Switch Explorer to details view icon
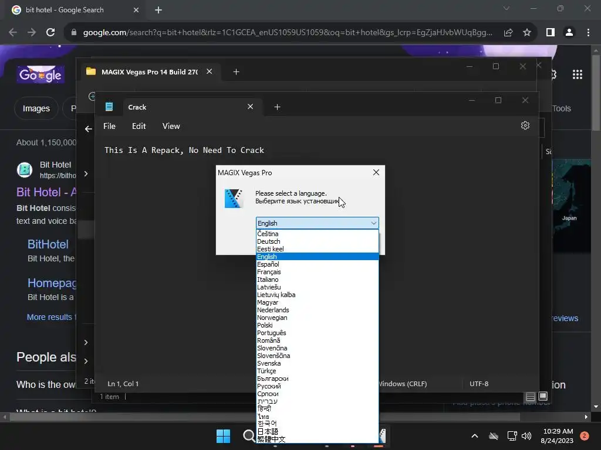601x450 pixels. pyautogui.click(x=530, y=397)
